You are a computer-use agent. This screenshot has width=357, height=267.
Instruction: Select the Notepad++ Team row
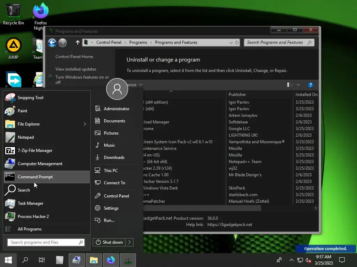pyautogui.click(x=230, y=162)
